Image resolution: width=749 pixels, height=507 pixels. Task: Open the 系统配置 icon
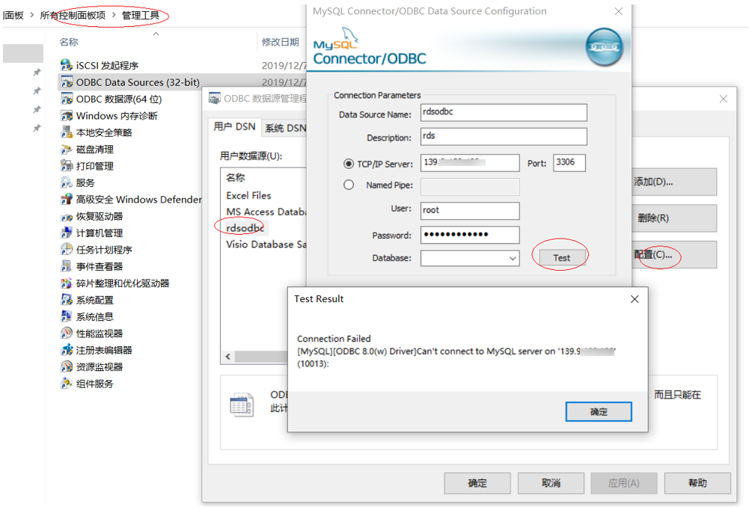click(x=67, y=300)
